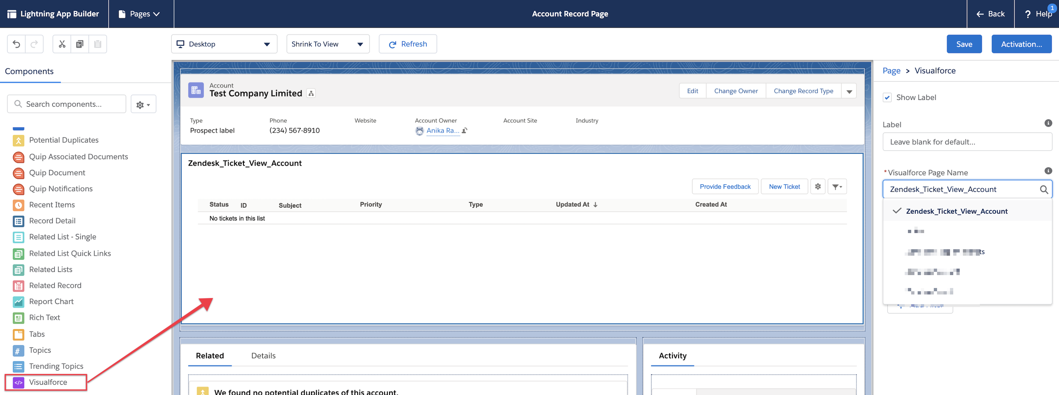The width and height of the screenshot is (1059, 395).
Task: Sort tickets by Updated At column
Action: pyautogui.click(x=576, y=205)
